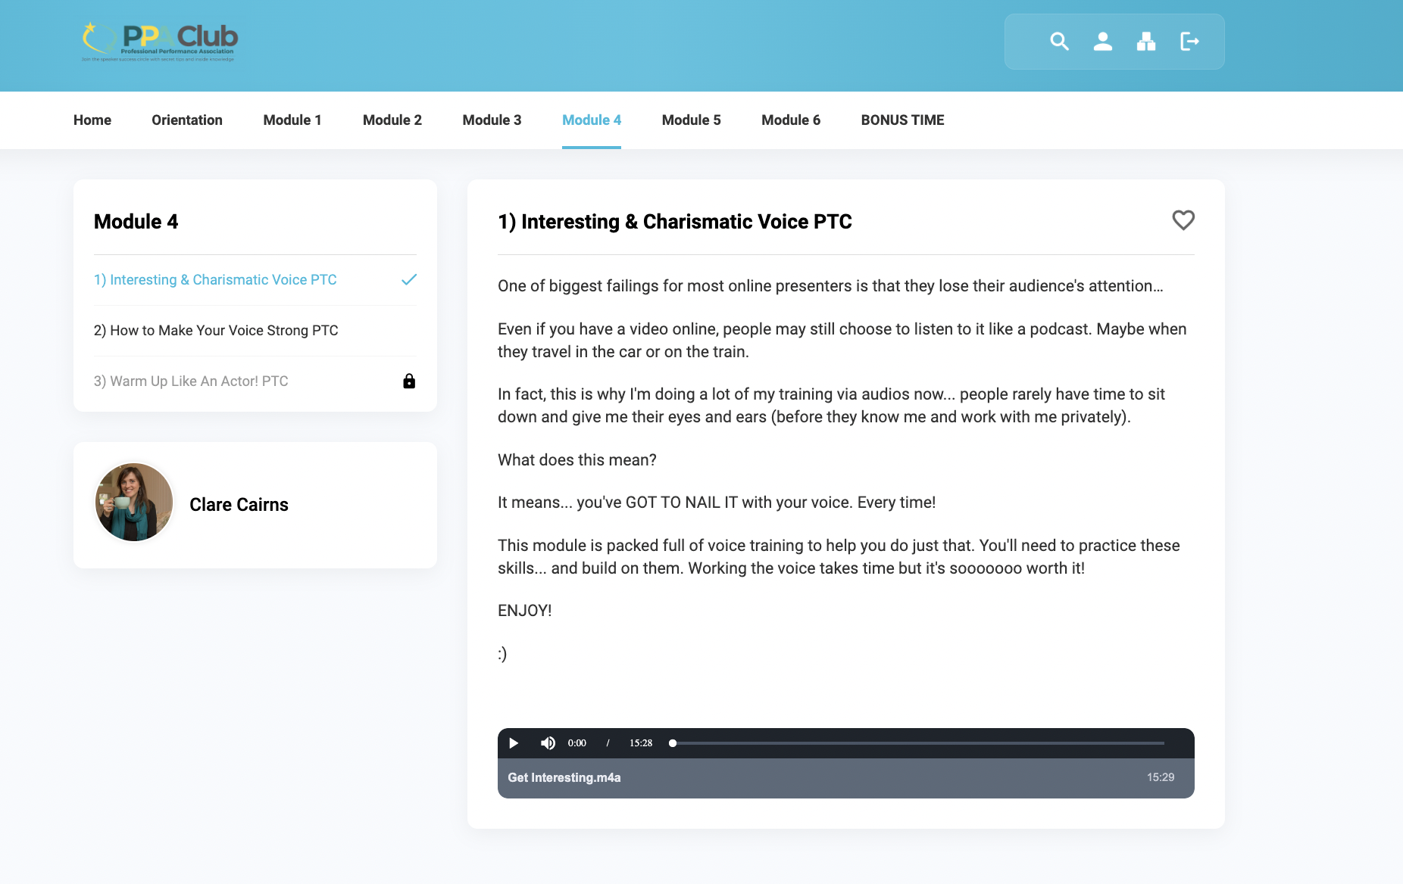Click the sitemap icon in header
Viewport: 1403px width, 884px height.
[x=1146, y=42]
